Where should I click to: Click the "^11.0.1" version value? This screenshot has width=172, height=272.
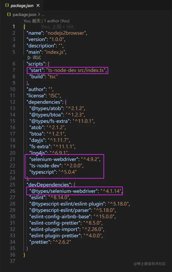83,121
